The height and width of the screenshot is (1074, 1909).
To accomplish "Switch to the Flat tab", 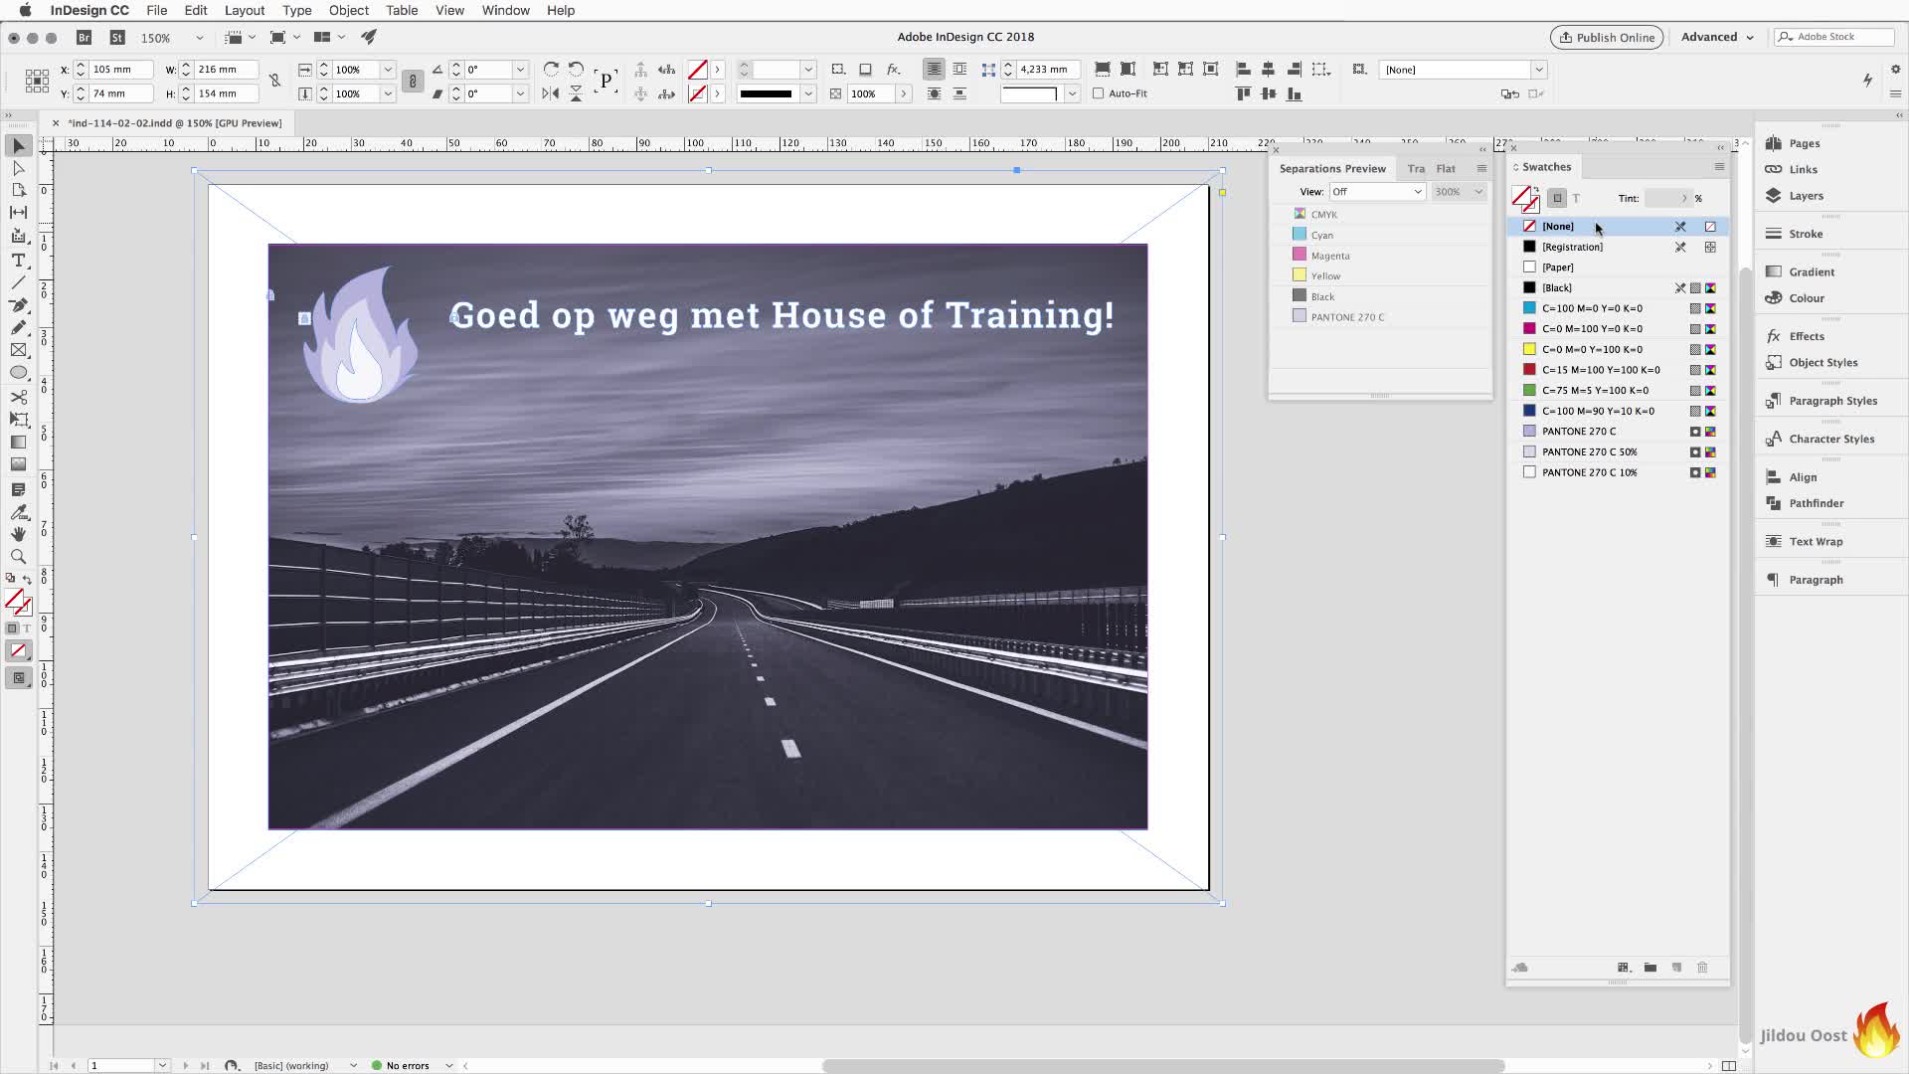I will [x=1446, y=168].
